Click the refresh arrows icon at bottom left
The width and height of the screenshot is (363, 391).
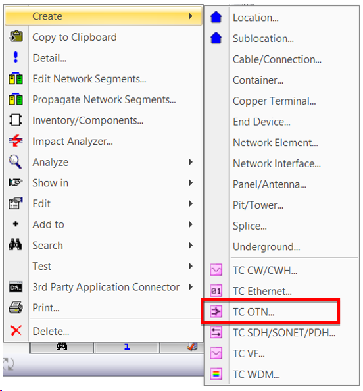coord(9,364)
